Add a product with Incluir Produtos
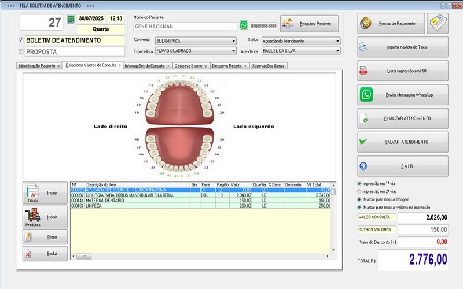The width and height of the screenshot is (463, 289). click(45, 217)
